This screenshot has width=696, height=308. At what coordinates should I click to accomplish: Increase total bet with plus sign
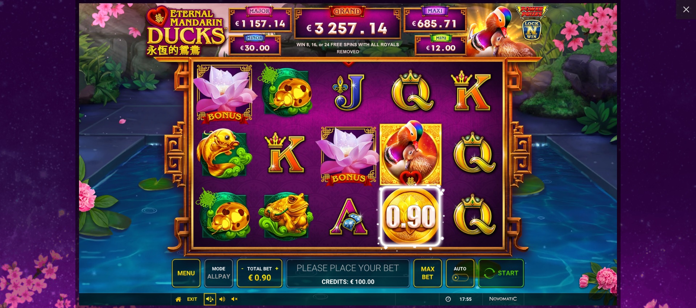click(277, 269)
